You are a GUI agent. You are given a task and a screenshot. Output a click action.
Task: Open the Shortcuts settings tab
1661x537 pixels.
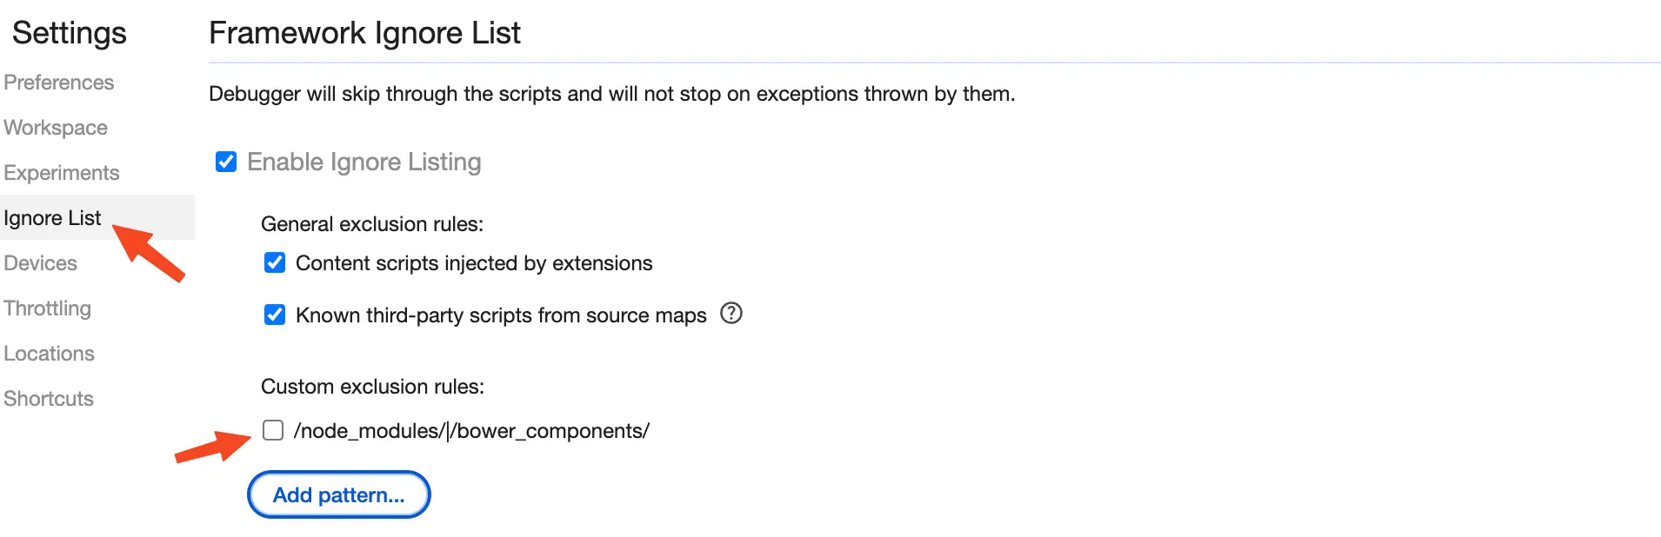point(49,399)
